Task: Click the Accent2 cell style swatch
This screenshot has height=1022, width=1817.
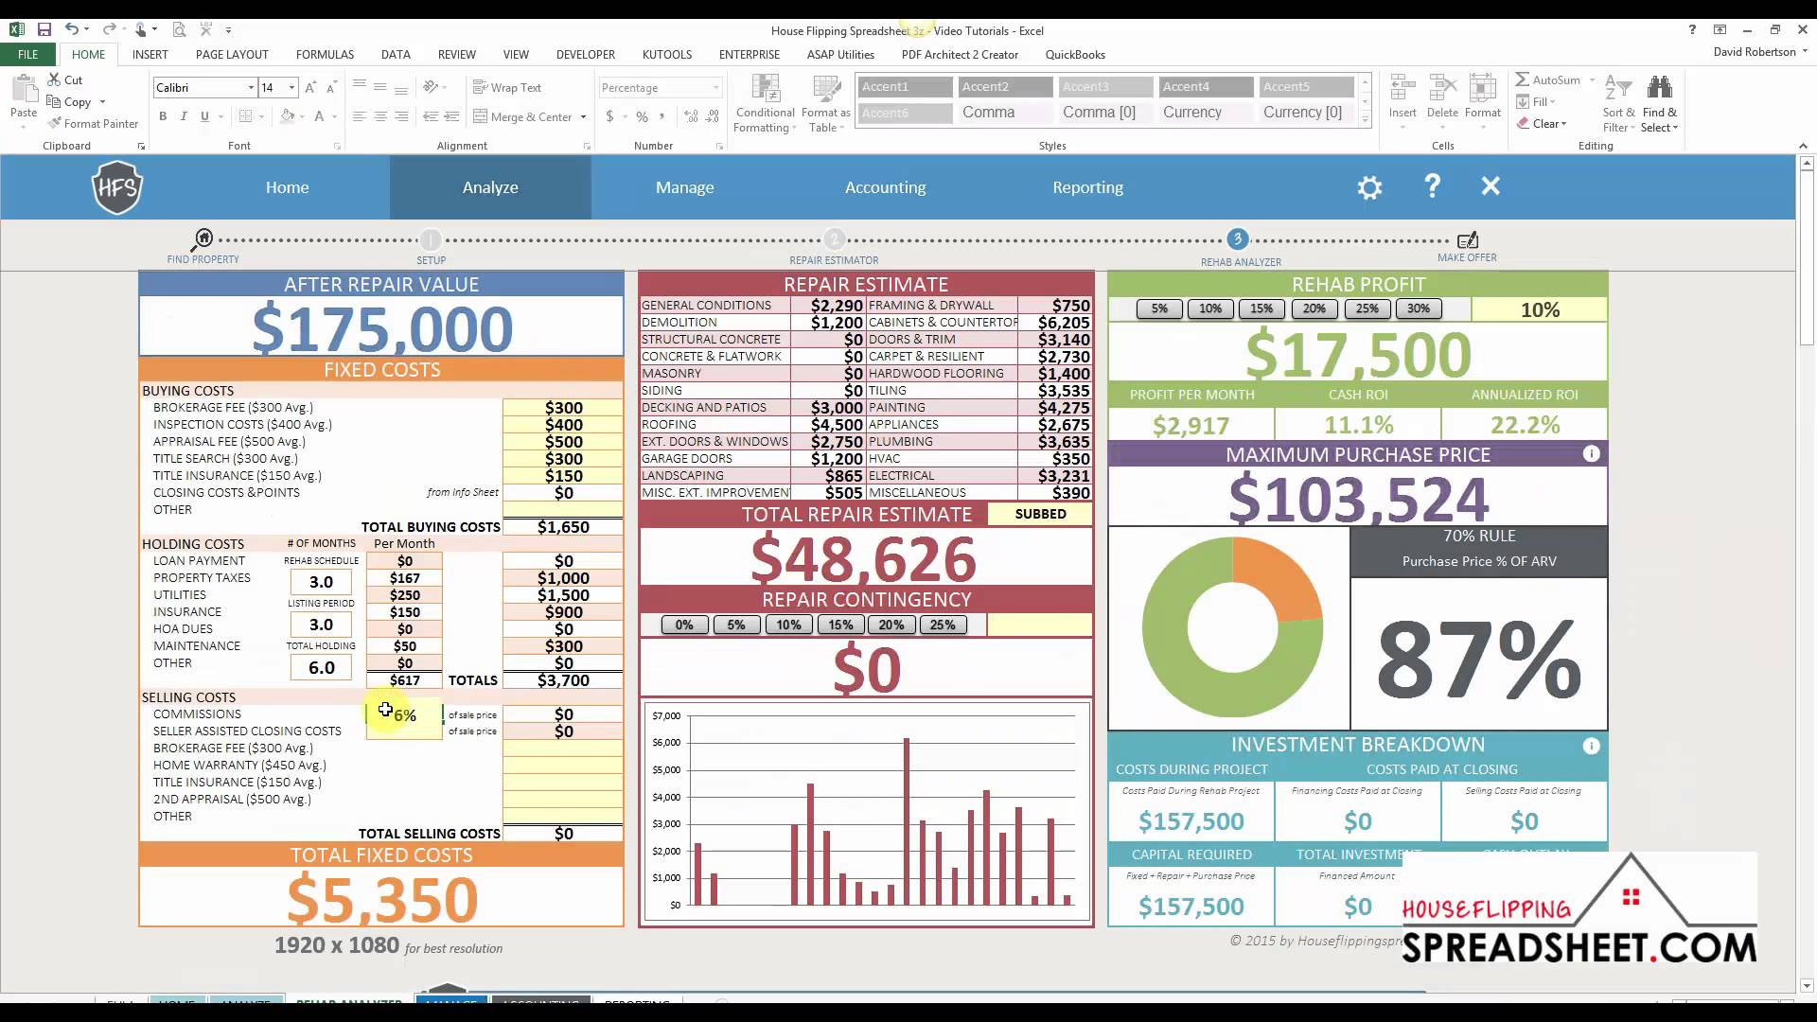Action: (x=1005, y=87)
